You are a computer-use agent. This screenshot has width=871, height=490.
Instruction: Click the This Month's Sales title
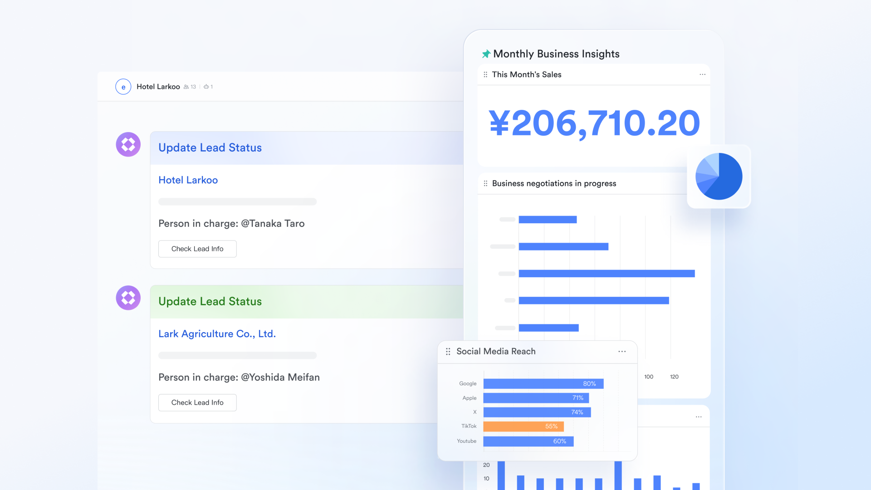[527, 74]
